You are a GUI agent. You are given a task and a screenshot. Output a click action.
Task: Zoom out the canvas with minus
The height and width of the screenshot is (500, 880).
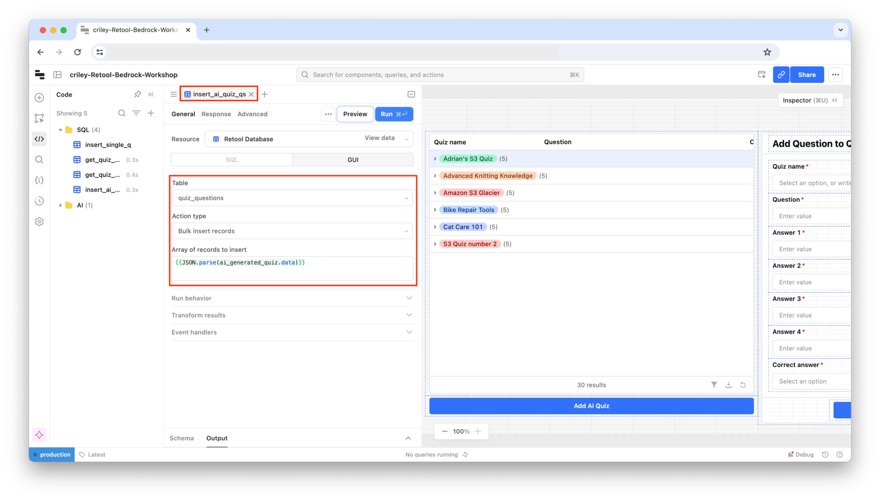pos(444,432)
